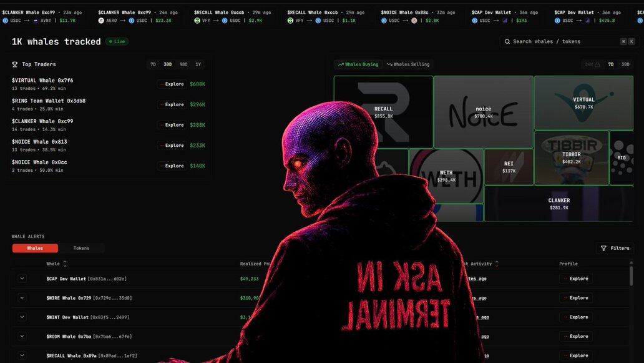Explore the $VIRTUAL Whale 0x7f6 trader
Image resolution: width=644 pixels, height=363 pixels.
172,84
